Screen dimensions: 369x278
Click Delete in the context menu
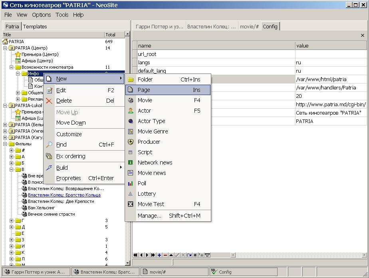click(x=64, y=101)
